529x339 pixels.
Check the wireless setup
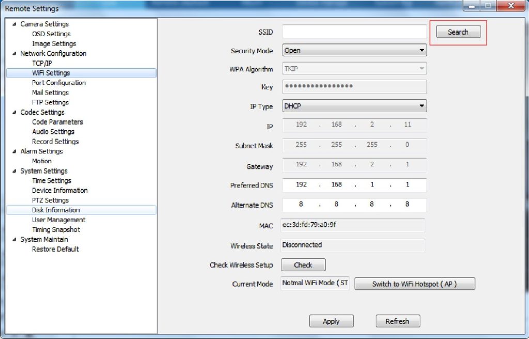[303, 265]
